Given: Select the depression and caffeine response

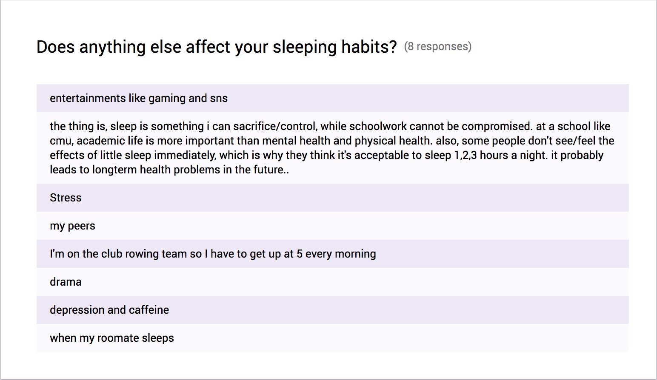Looking at the screenshot, I should pyautogui.click(x=333, y=310).
